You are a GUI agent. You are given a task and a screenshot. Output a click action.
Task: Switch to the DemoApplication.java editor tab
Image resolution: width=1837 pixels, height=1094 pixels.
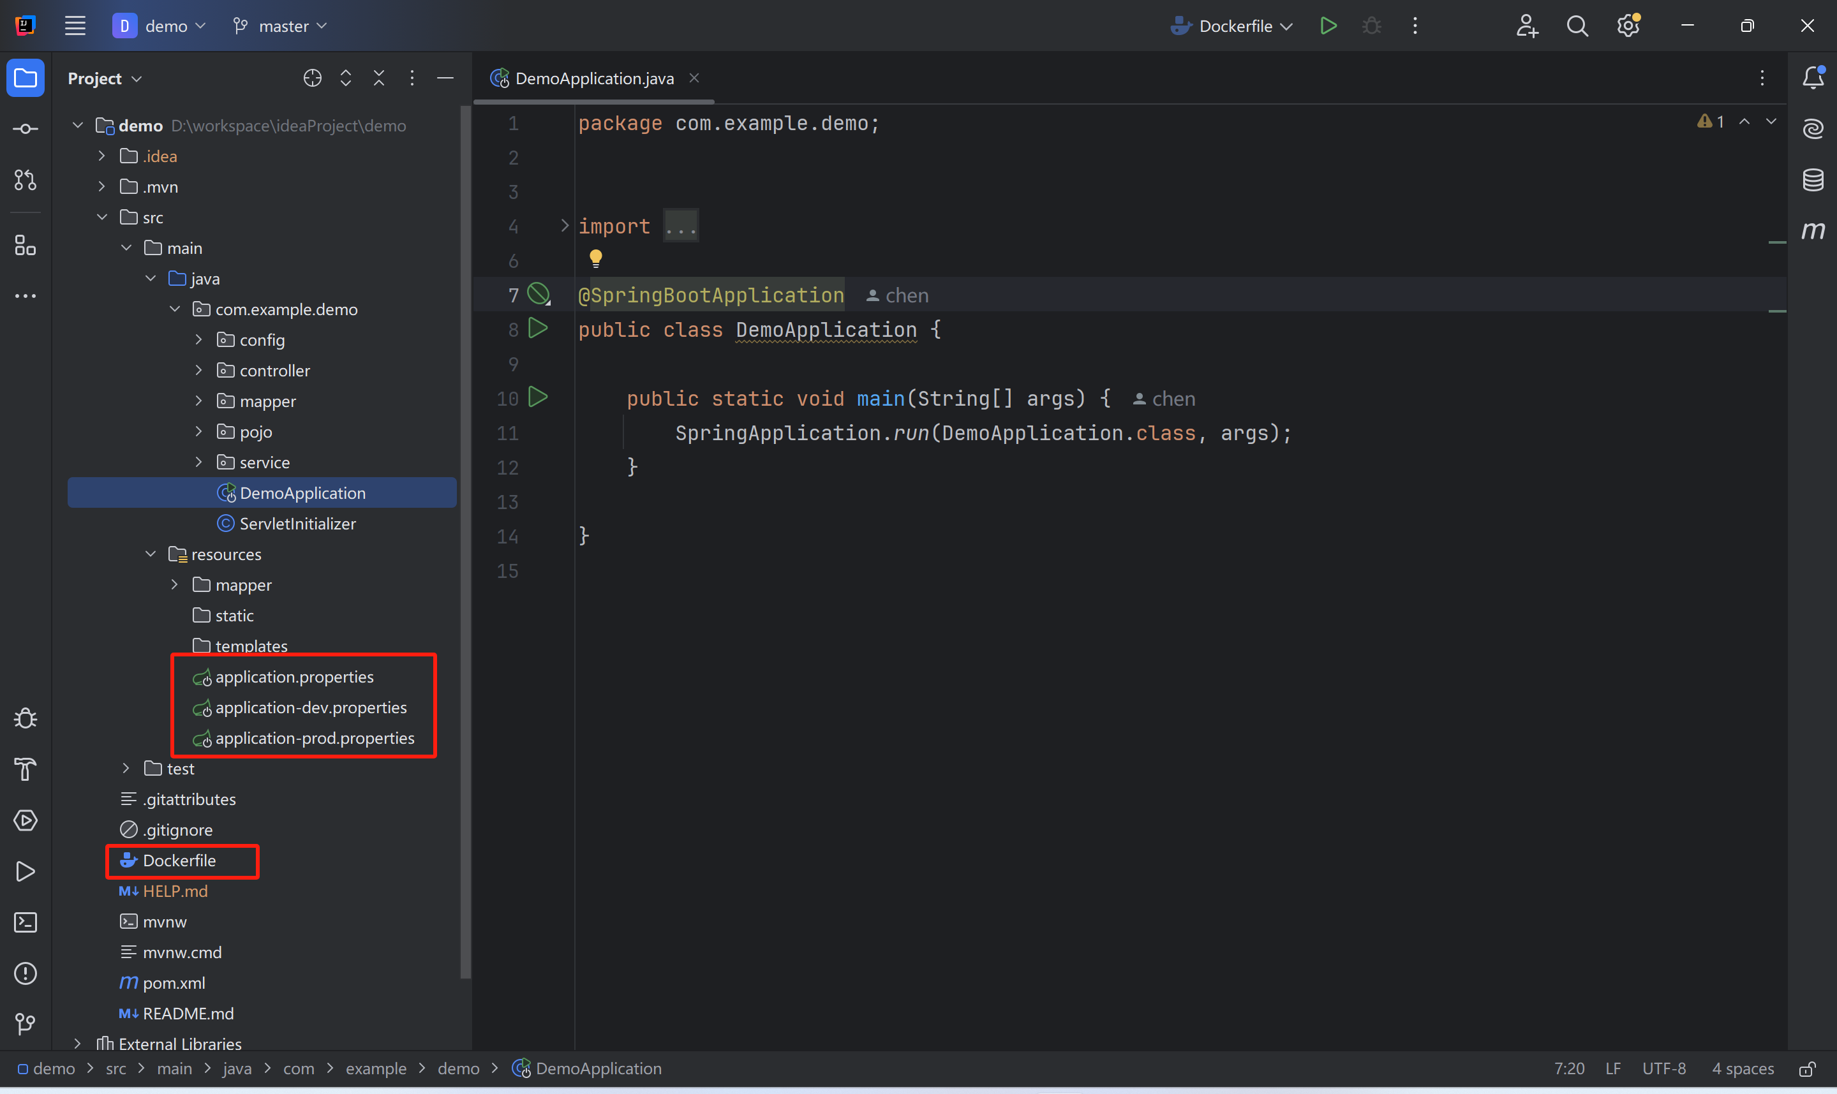593,78
